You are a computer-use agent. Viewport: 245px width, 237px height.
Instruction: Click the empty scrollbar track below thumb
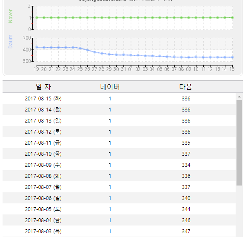[239, 211]
